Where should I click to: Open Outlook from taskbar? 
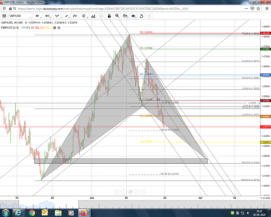point(45,213)
